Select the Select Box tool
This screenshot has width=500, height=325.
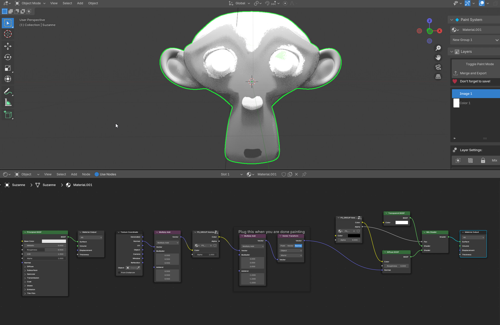click(8, 23)
